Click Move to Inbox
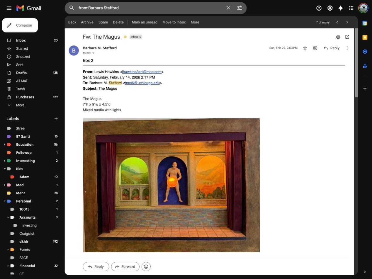 (x=174, y=22)
